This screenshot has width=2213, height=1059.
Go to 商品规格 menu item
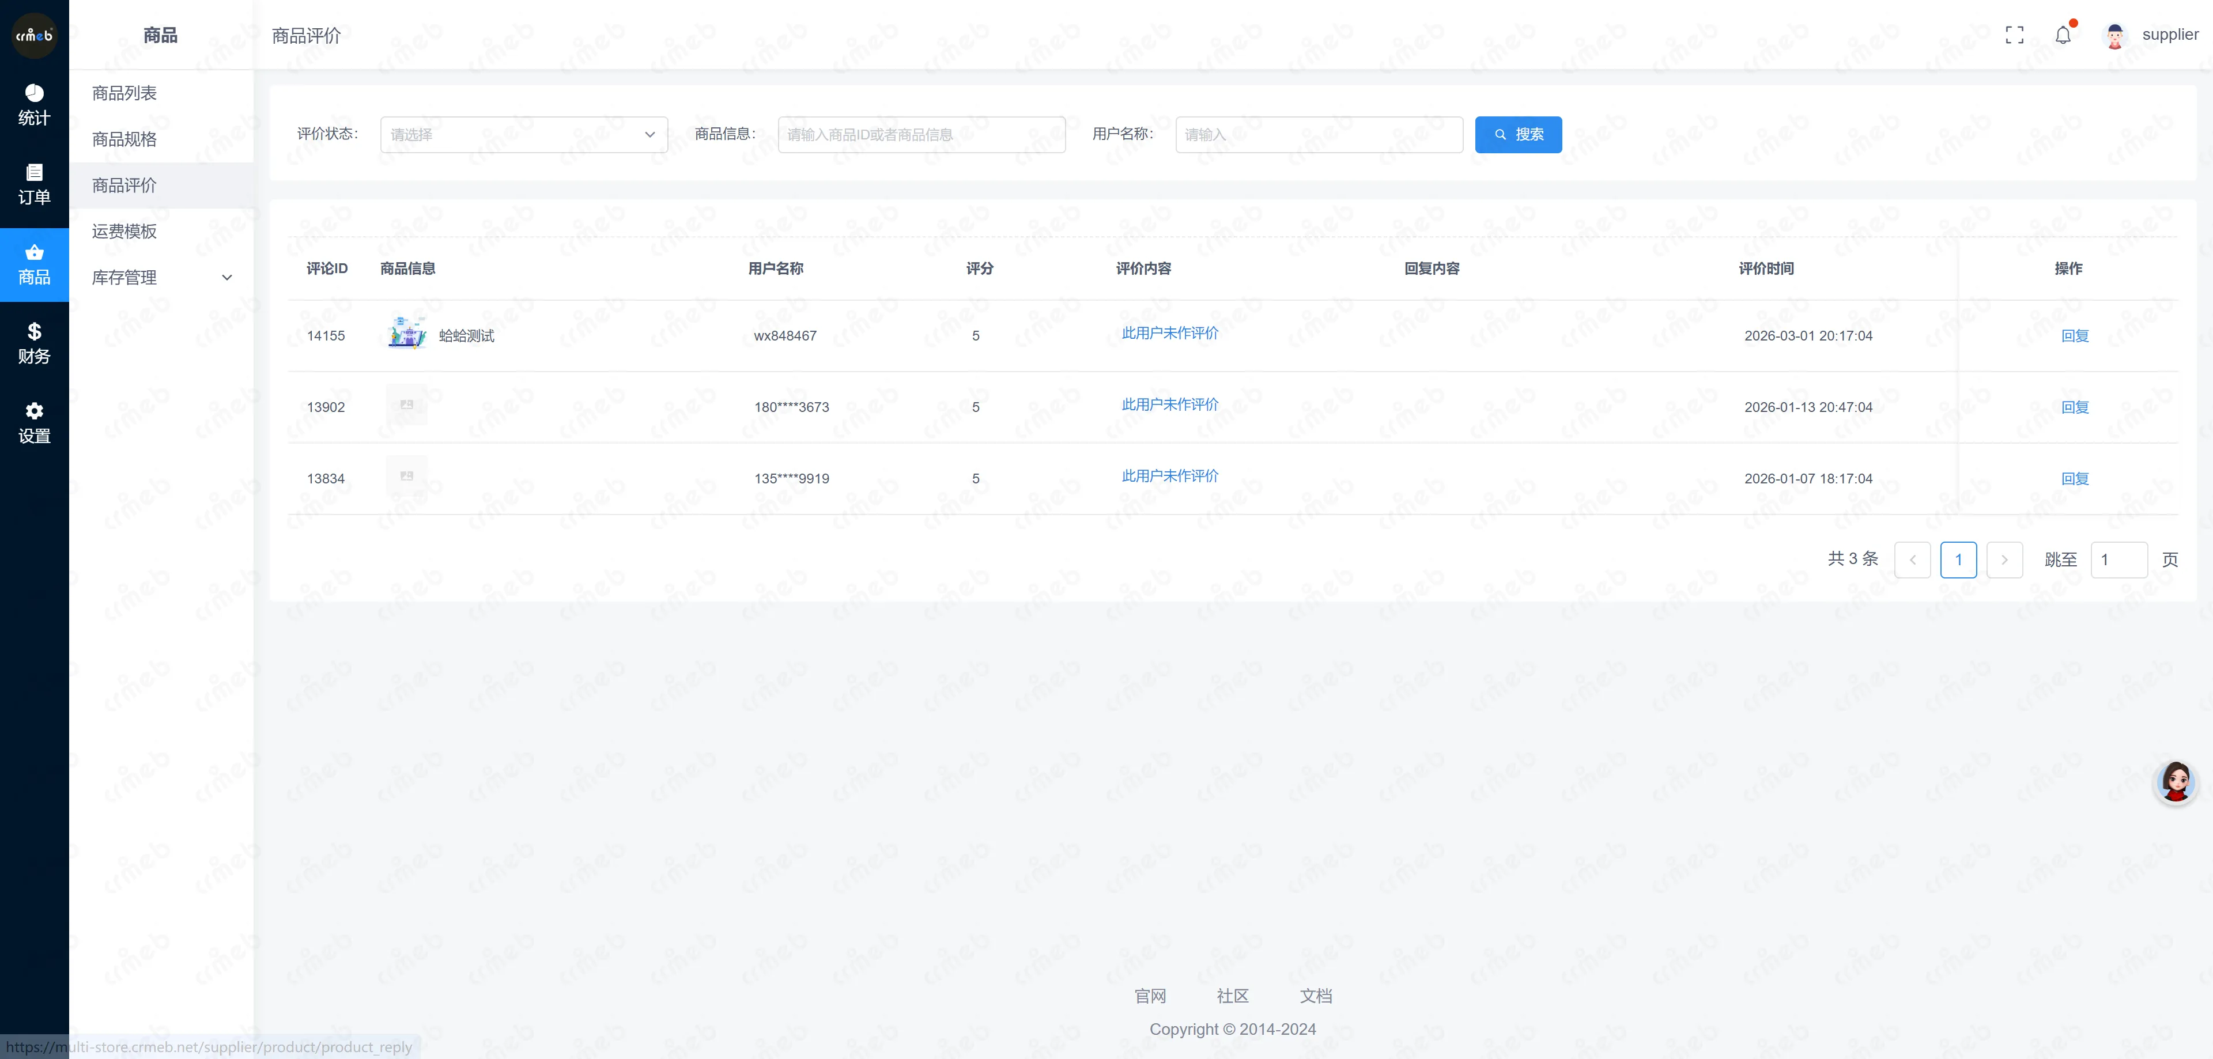[x=161, y=139]
